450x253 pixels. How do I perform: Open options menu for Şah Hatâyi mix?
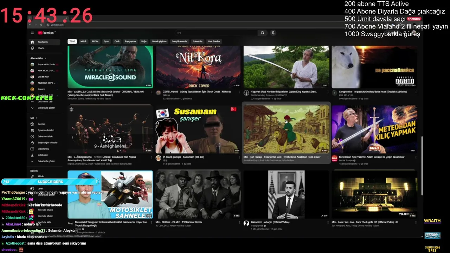[x=328, y=157]
